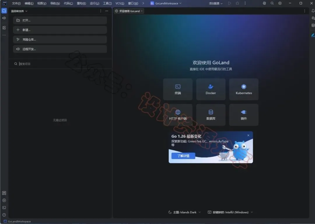Open the Navigate menu
The height and width of the screenshot is (224, 315).
(55, 3)
